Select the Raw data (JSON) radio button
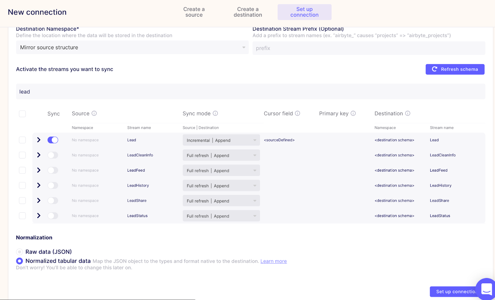Image resolution: width=495 pixels, height=300 pixels. (x=20, y=252)
